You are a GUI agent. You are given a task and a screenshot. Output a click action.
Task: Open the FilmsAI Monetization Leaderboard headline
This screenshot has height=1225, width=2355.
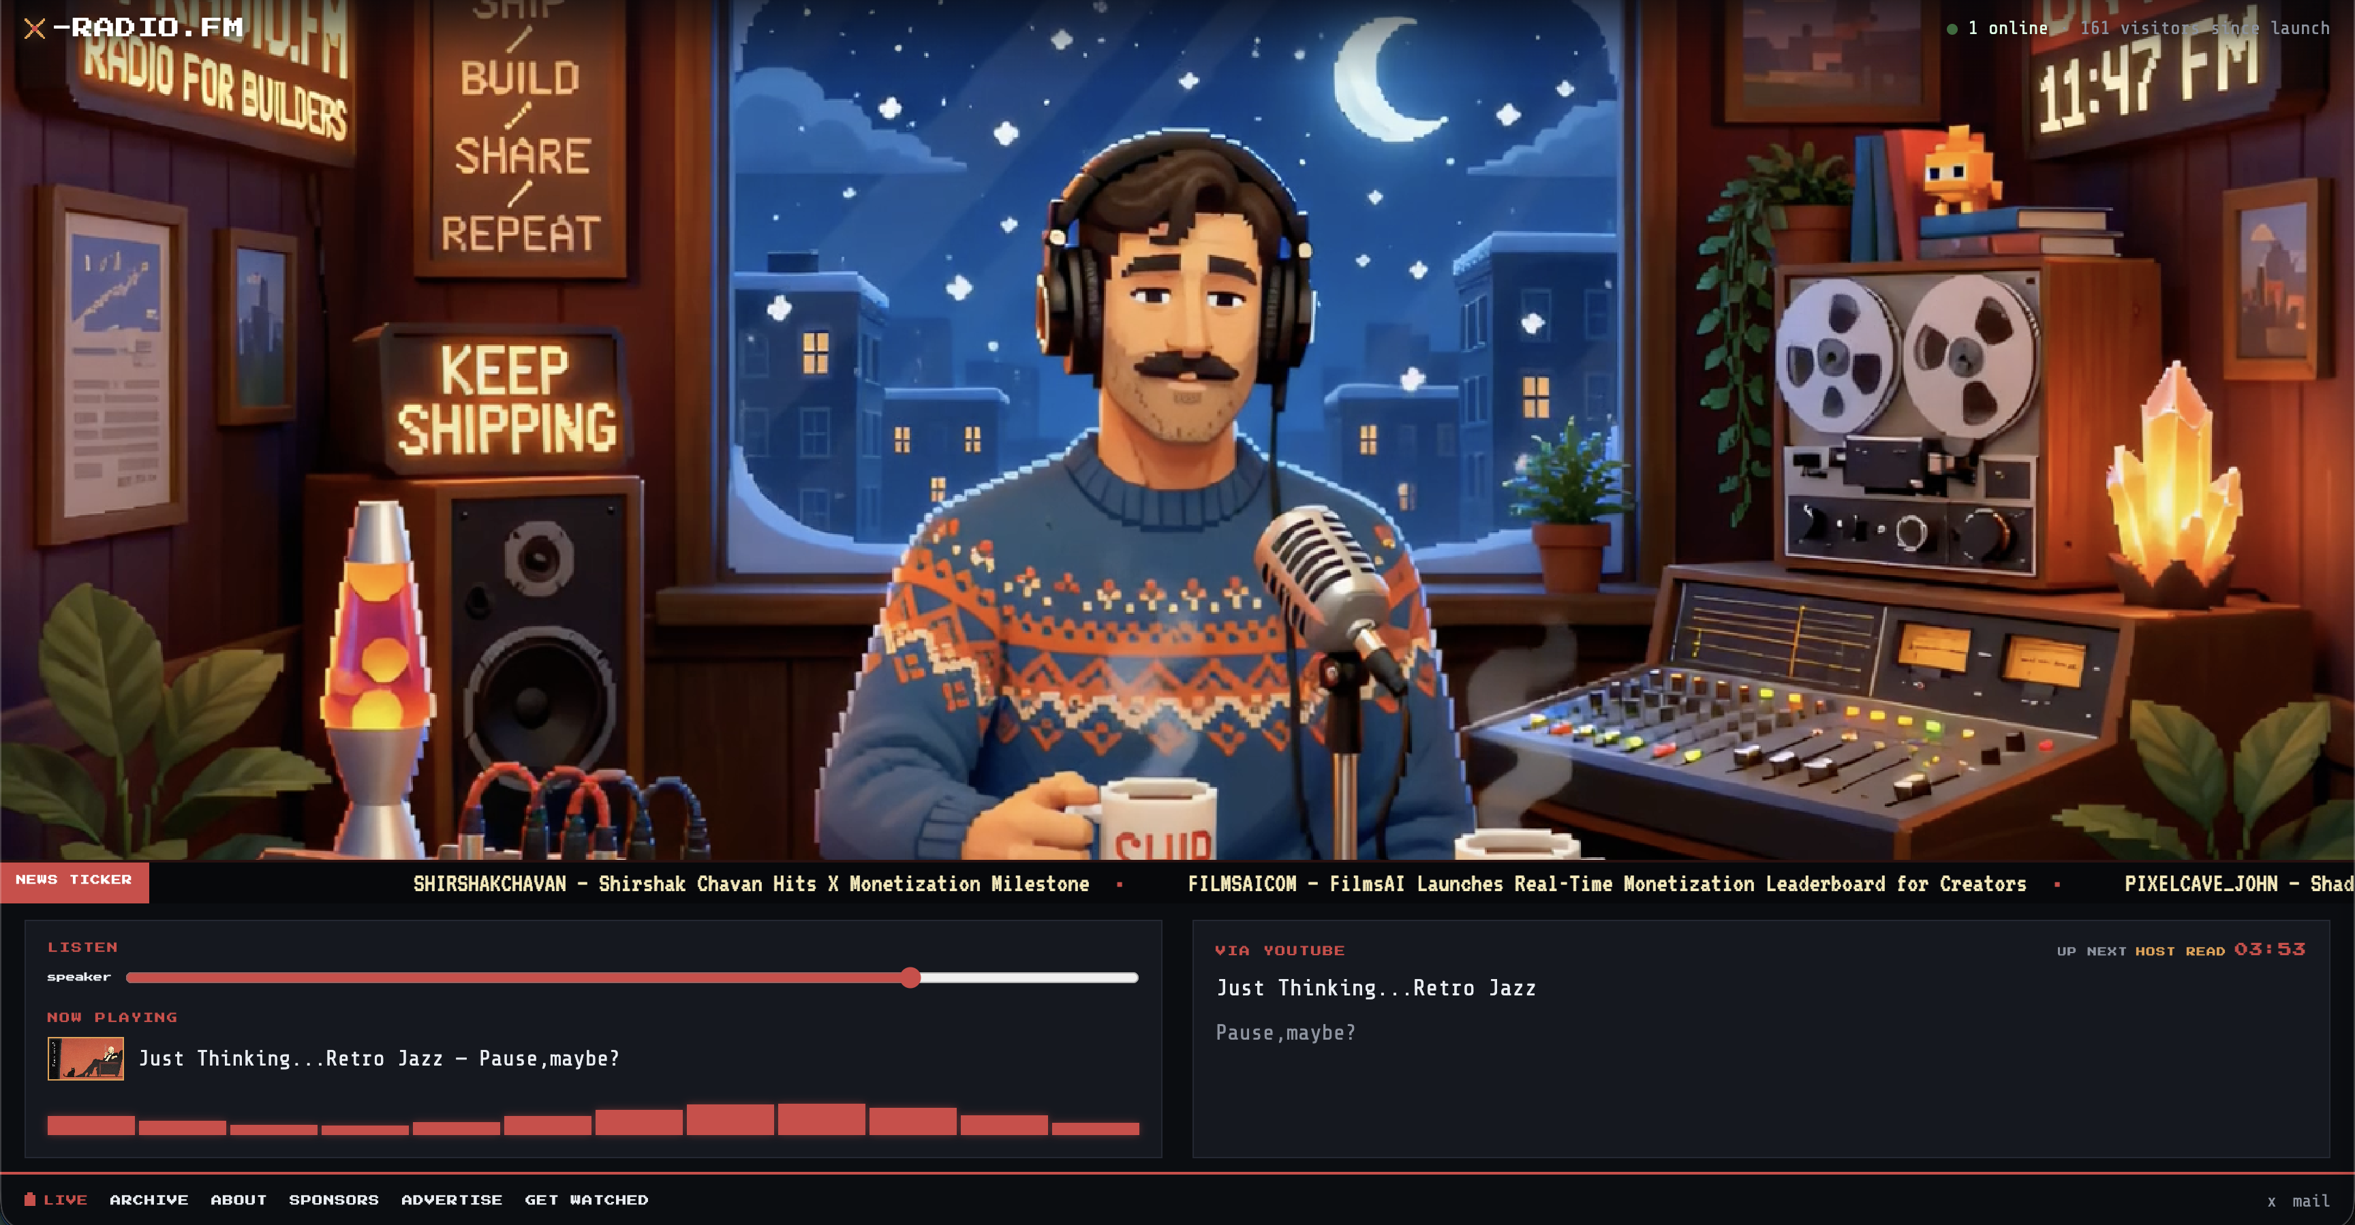(x=1606, y=884)
